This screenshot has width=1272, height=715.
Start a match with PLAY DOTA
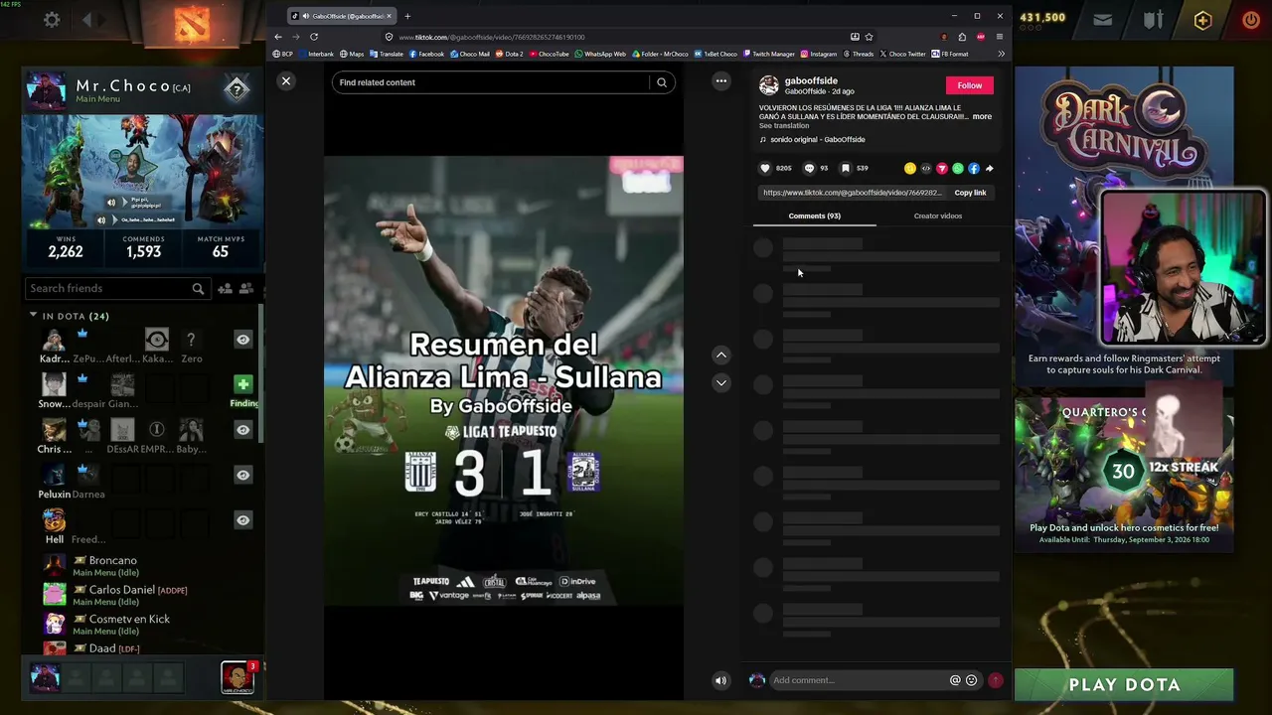pyautogui.click(x=1124, y=684)
